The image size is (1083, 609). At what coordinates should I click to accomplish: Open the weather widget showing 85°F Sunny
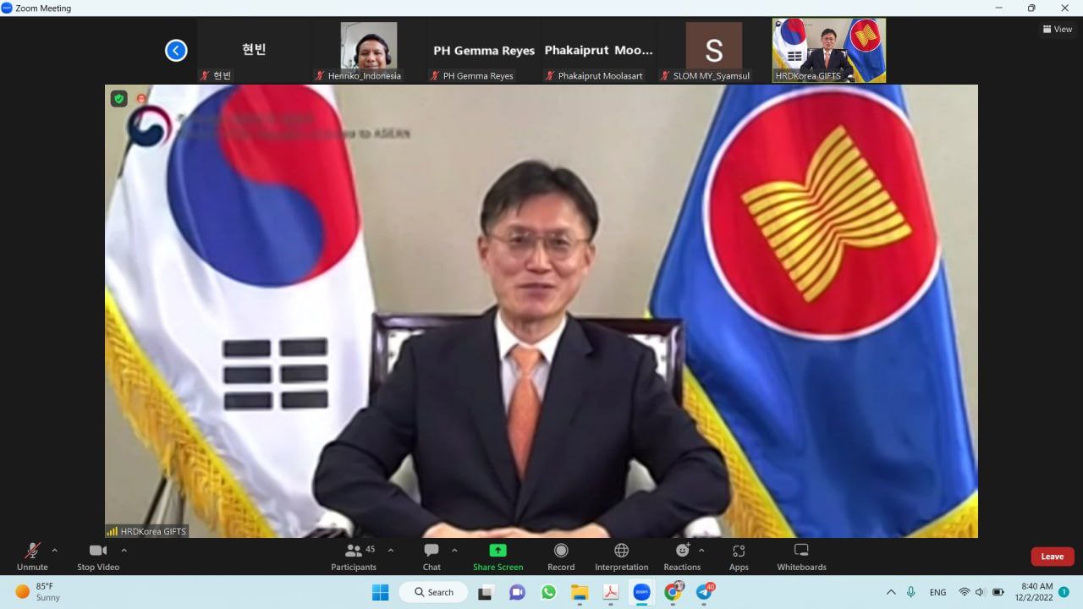click(38, 591)
